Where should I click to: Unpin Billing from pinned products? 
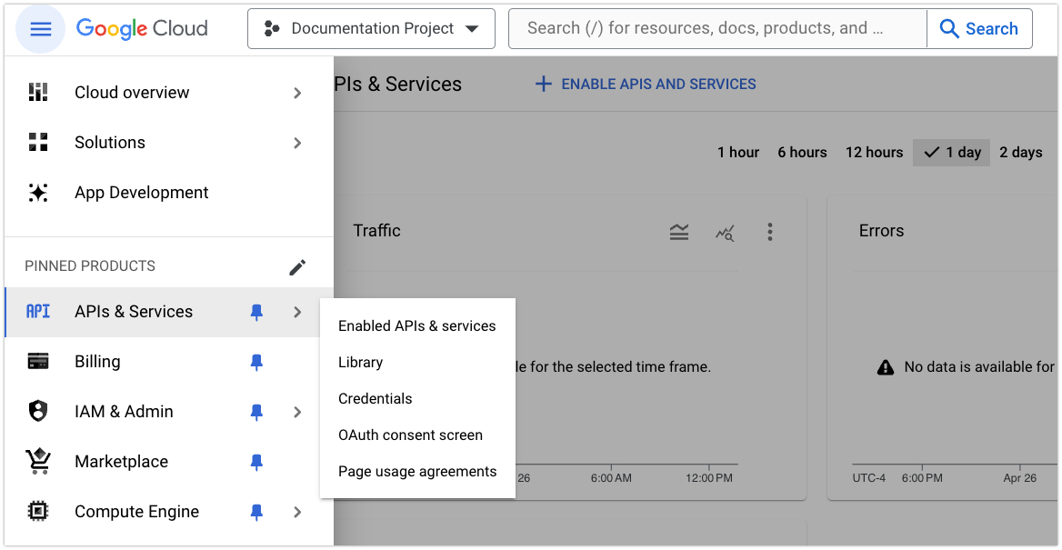[256, 363]
